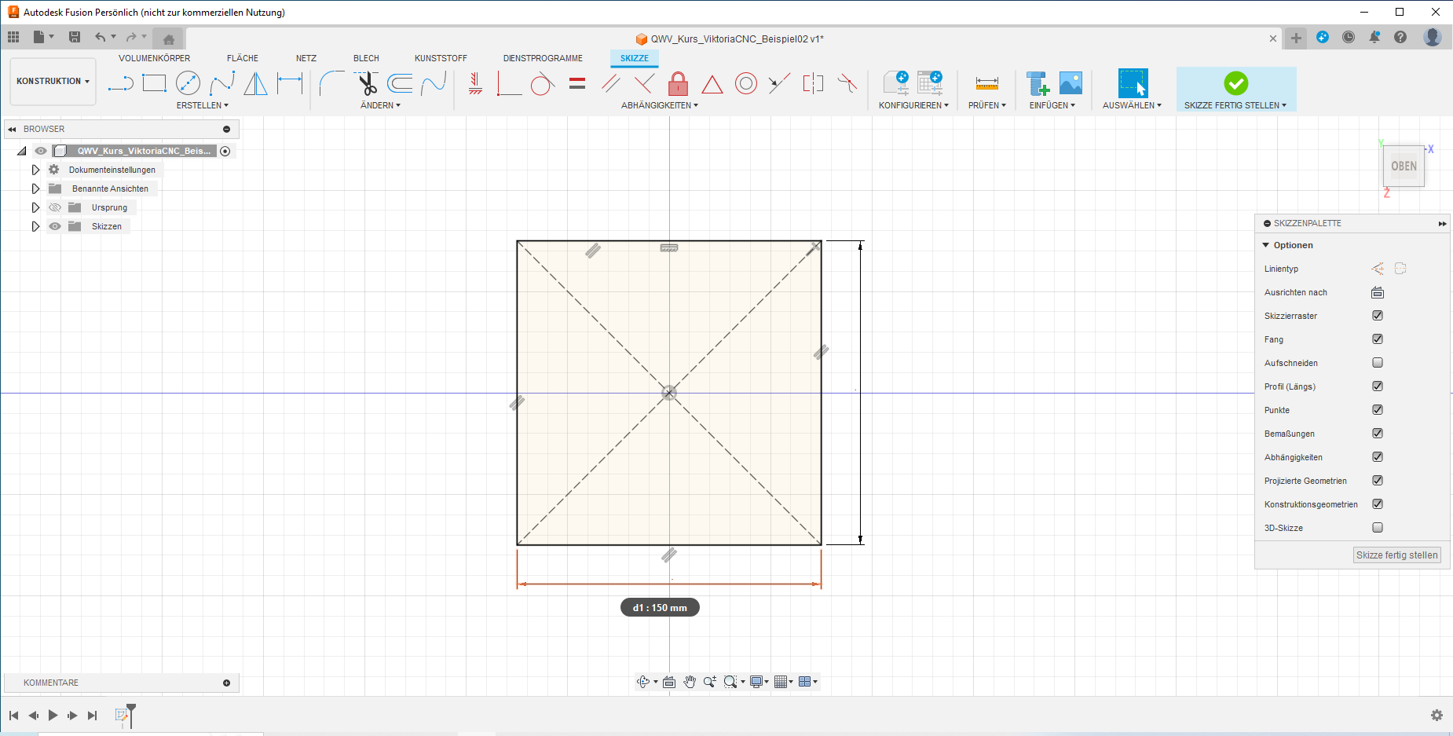
Task: Select the two-point rectangle sketch tool
Action: click(x=154, y=83)
